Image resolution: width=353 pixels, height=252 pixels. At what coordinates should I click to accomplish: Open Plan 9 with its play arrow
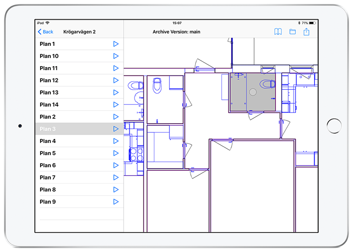pyautogui.click(x=116, y=202)
